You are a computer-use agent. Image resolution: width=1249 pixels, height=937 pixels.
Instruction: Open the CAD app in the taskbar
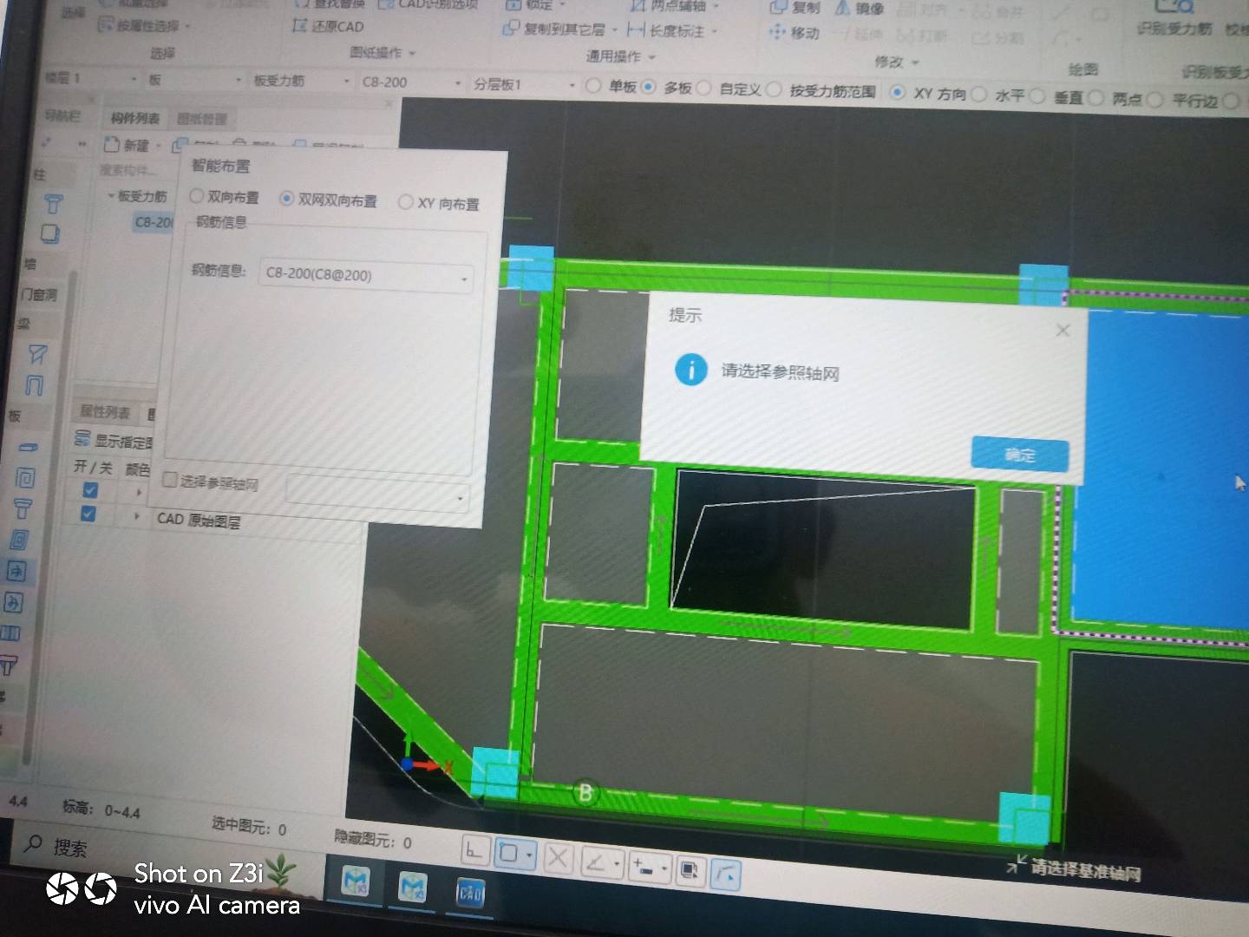point(471,894)
